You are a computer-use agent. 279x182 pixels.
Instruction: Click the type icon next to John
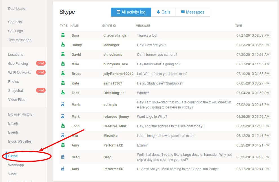63,126
